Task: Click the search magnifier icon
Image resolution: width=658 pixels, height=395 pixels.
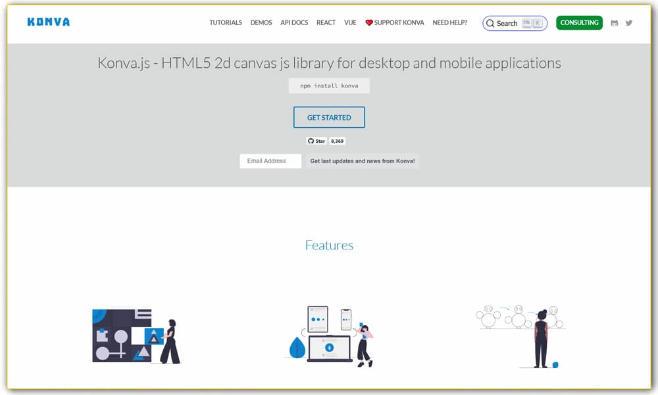Action: coord(491,23)
